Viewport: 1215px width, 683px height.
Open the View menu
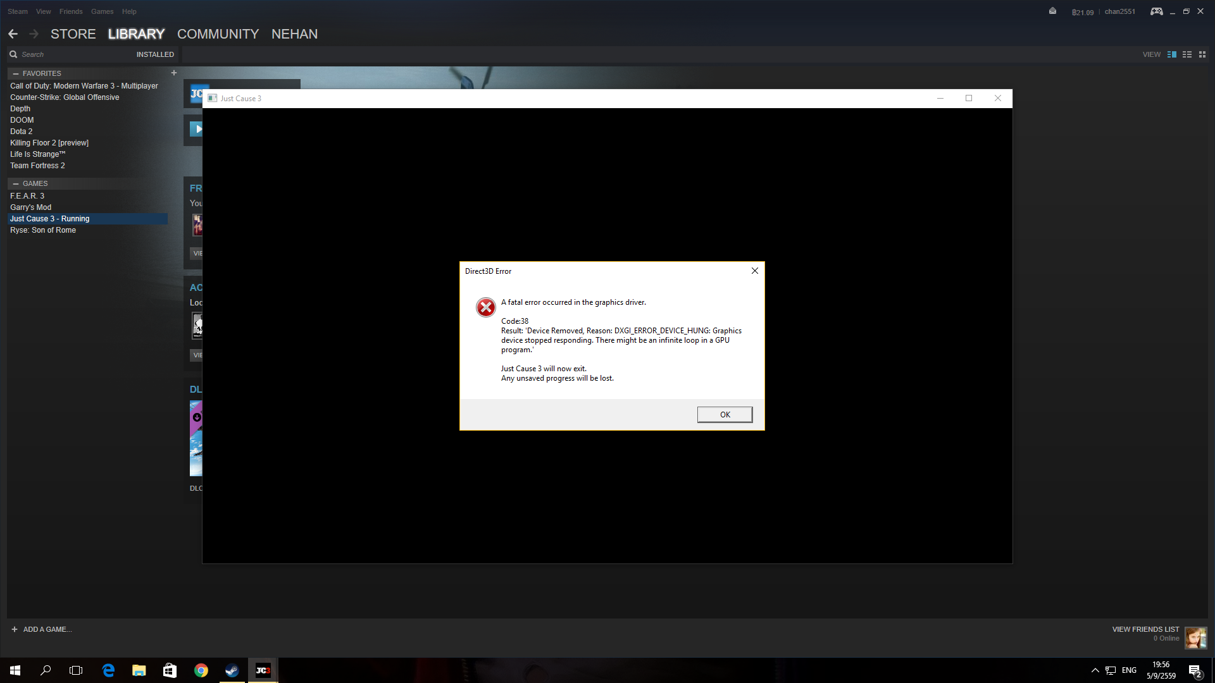pyautogui.click(x=44, y=11)
